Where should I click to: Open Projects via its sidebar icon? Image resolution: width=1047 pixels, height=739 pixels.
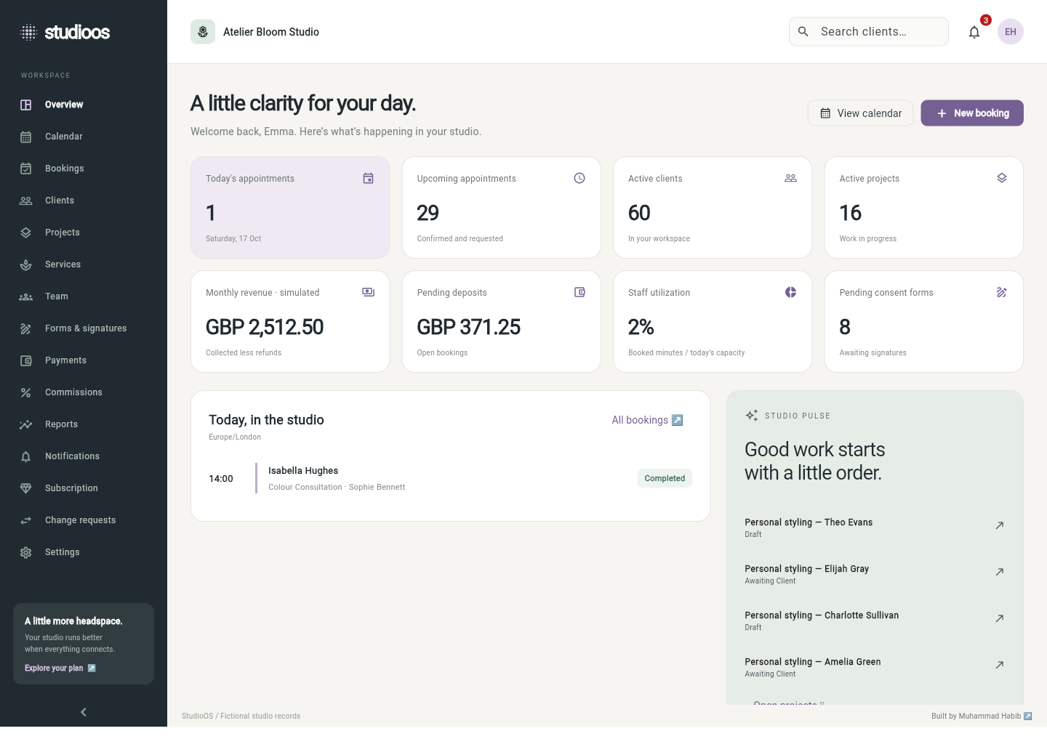pos(26,233)
